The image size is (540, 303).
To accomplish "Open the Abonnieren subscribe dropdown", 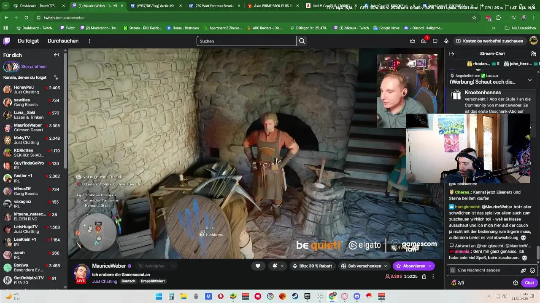I will pyautogui.click(x=430, y=266).
